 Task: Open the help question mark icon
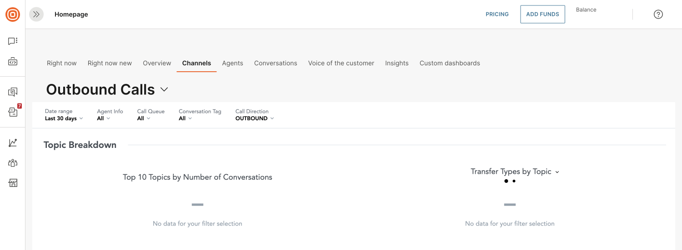[x=658, y=14]
